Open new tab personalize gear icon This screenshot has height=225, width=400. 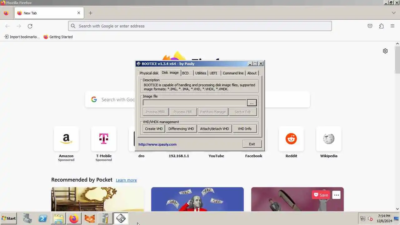(385, 51)
